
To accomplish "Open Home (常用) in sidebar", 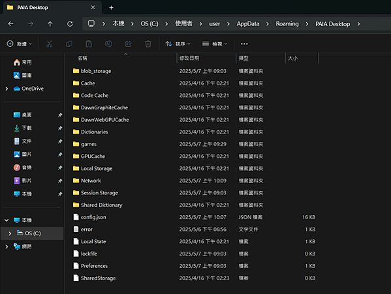I will click(23, 62).
